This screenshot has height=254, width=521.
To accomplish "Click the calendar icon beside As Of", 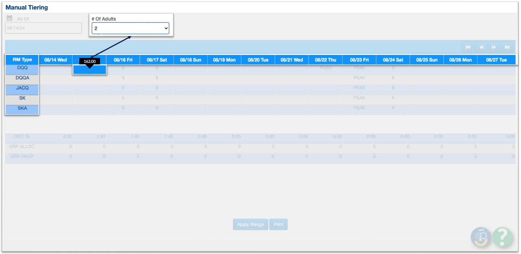I will point(9,18).
